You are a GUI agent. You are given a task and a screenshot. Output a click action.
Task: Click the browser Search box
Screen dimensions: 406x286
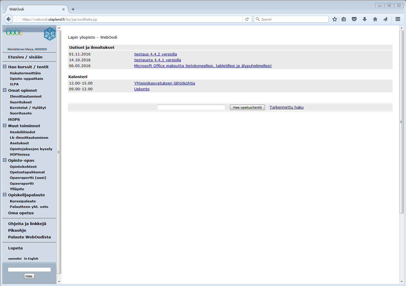tap(291, 19)
